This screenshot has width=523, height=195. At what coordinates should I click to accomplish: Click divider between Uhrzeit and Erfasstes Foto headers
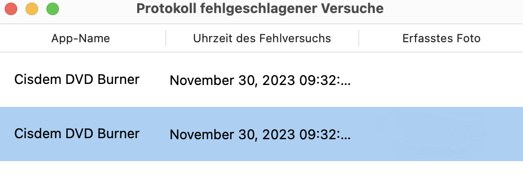pos(359,38)
